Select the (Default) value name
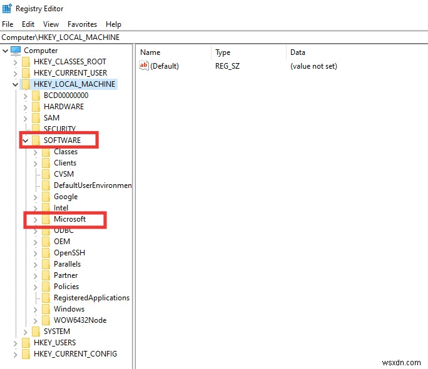Image resolution: width=428 pixels, height=369 pixels. pos(165,66)
